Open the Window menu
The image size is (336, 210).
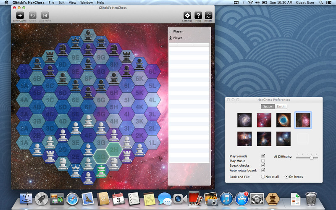(87, 3)
